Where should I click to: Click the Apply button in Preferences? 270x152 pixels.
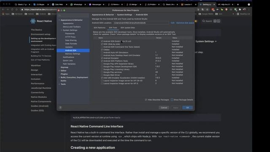coord(175,108)
